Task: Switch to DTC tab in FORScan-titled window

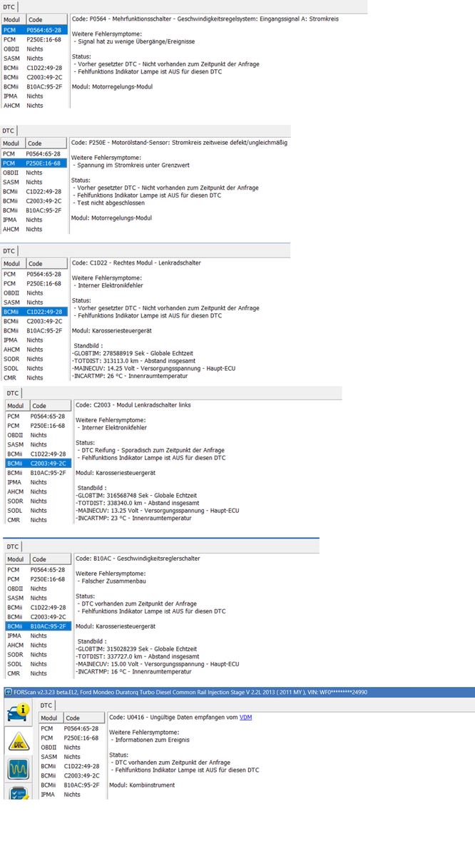Action: (x=46, y=705)
